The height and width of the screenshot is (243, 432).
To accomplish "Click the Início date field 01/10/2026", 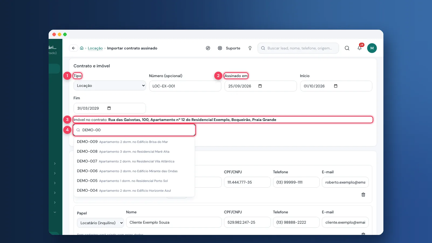I will (336, 86).
